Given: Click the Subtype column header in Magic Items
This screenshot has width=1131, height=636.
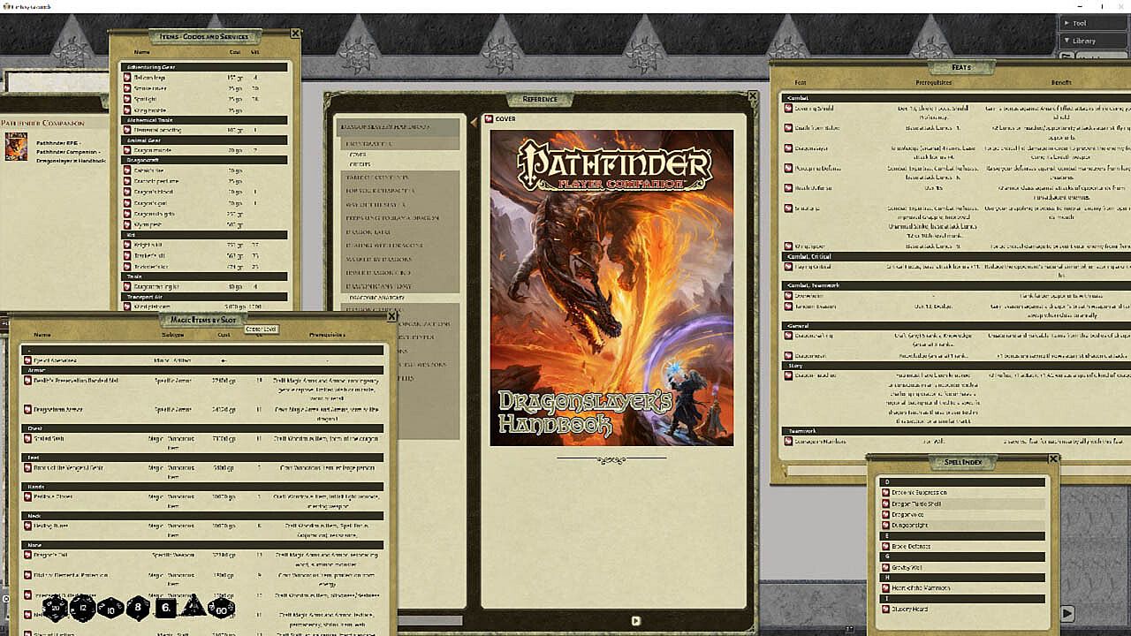Looking at the screenshot, I should click(171, 335).
